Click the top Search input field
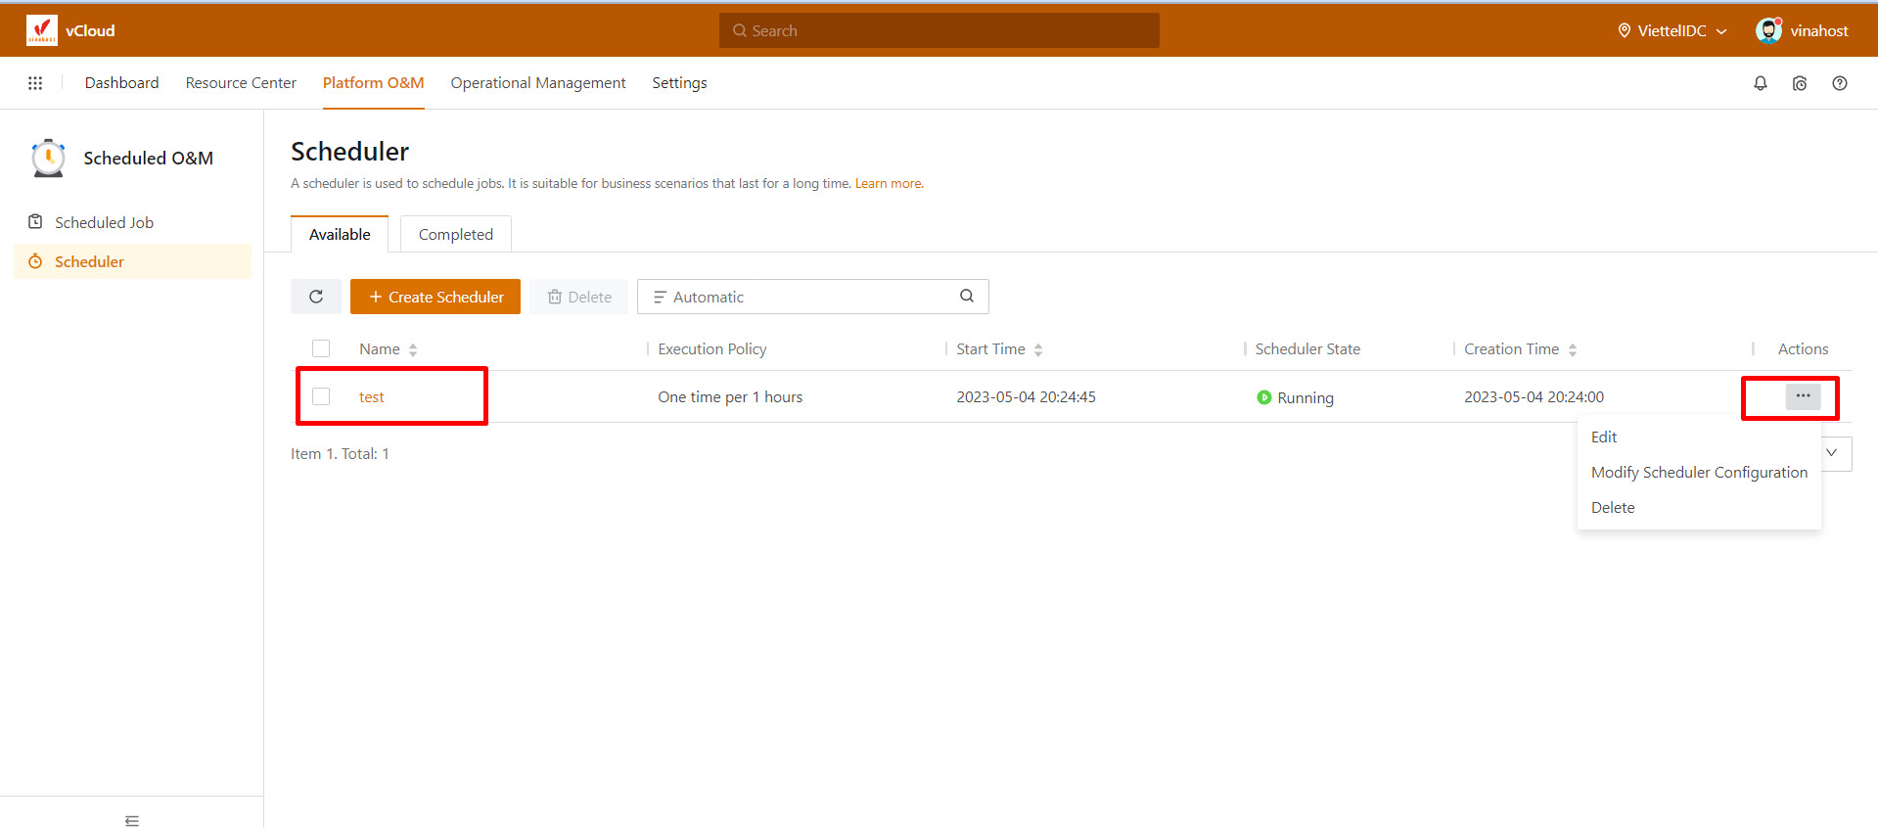This screenshot has width=1878, height=828. (939, 30)
